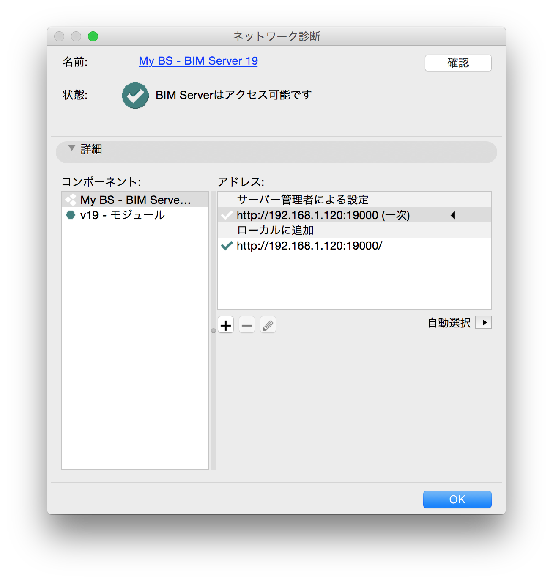Open the My BS - BIM Server 19 link
Viewport: 553px width, 582px height.
pos(198,61)
